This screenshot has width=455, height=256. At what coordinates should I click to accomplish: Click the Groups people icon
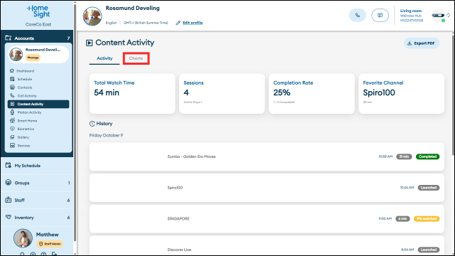click(x=8, y=183)
